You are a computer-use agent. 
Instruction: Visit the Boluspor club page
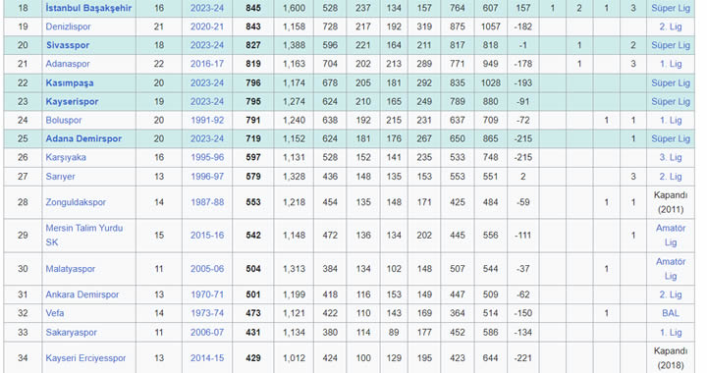click(x=64, y=121)
